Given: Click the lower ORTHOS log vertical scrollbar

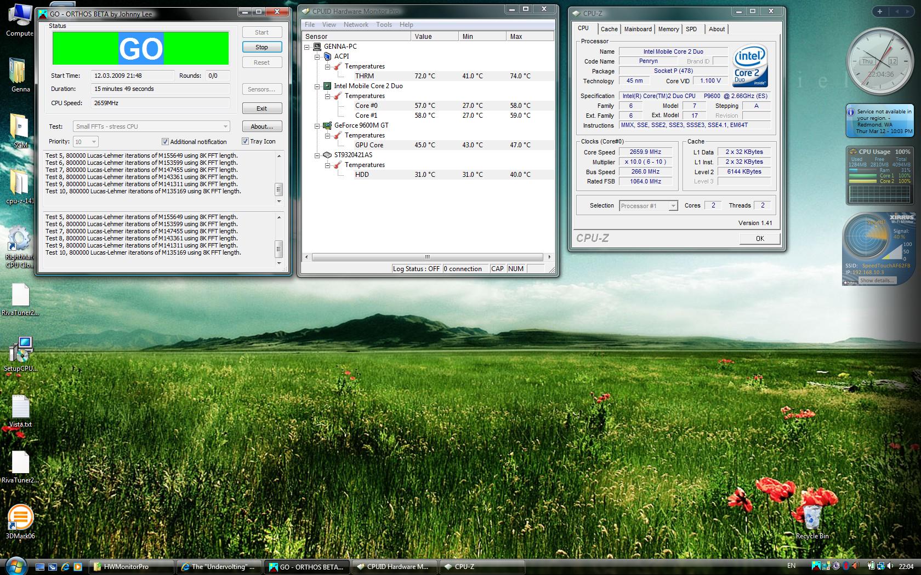Looking at the screenshot, I should (x=279, y=240).
